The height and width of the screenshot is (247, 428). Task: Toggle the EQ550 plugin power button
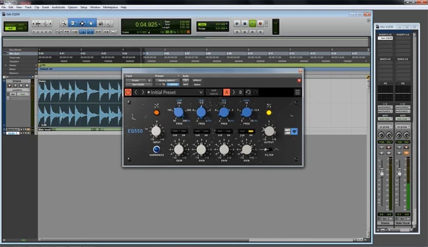pos(128,92)
